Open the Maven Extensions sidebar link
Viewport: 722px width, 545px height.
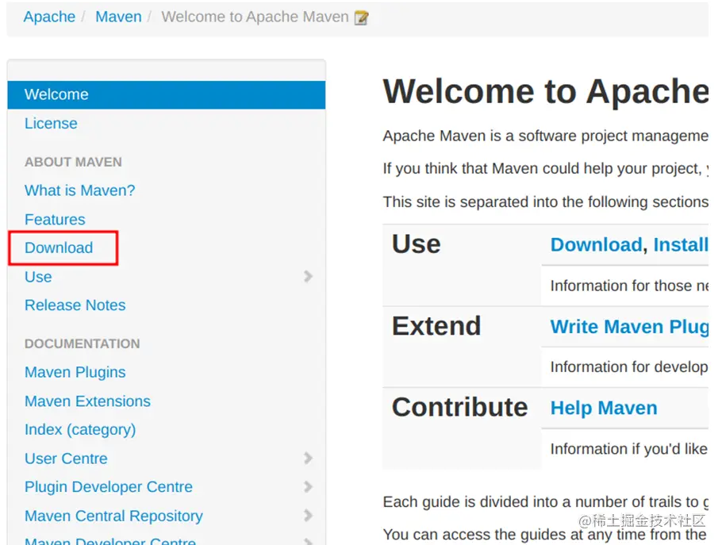(87, 401)
